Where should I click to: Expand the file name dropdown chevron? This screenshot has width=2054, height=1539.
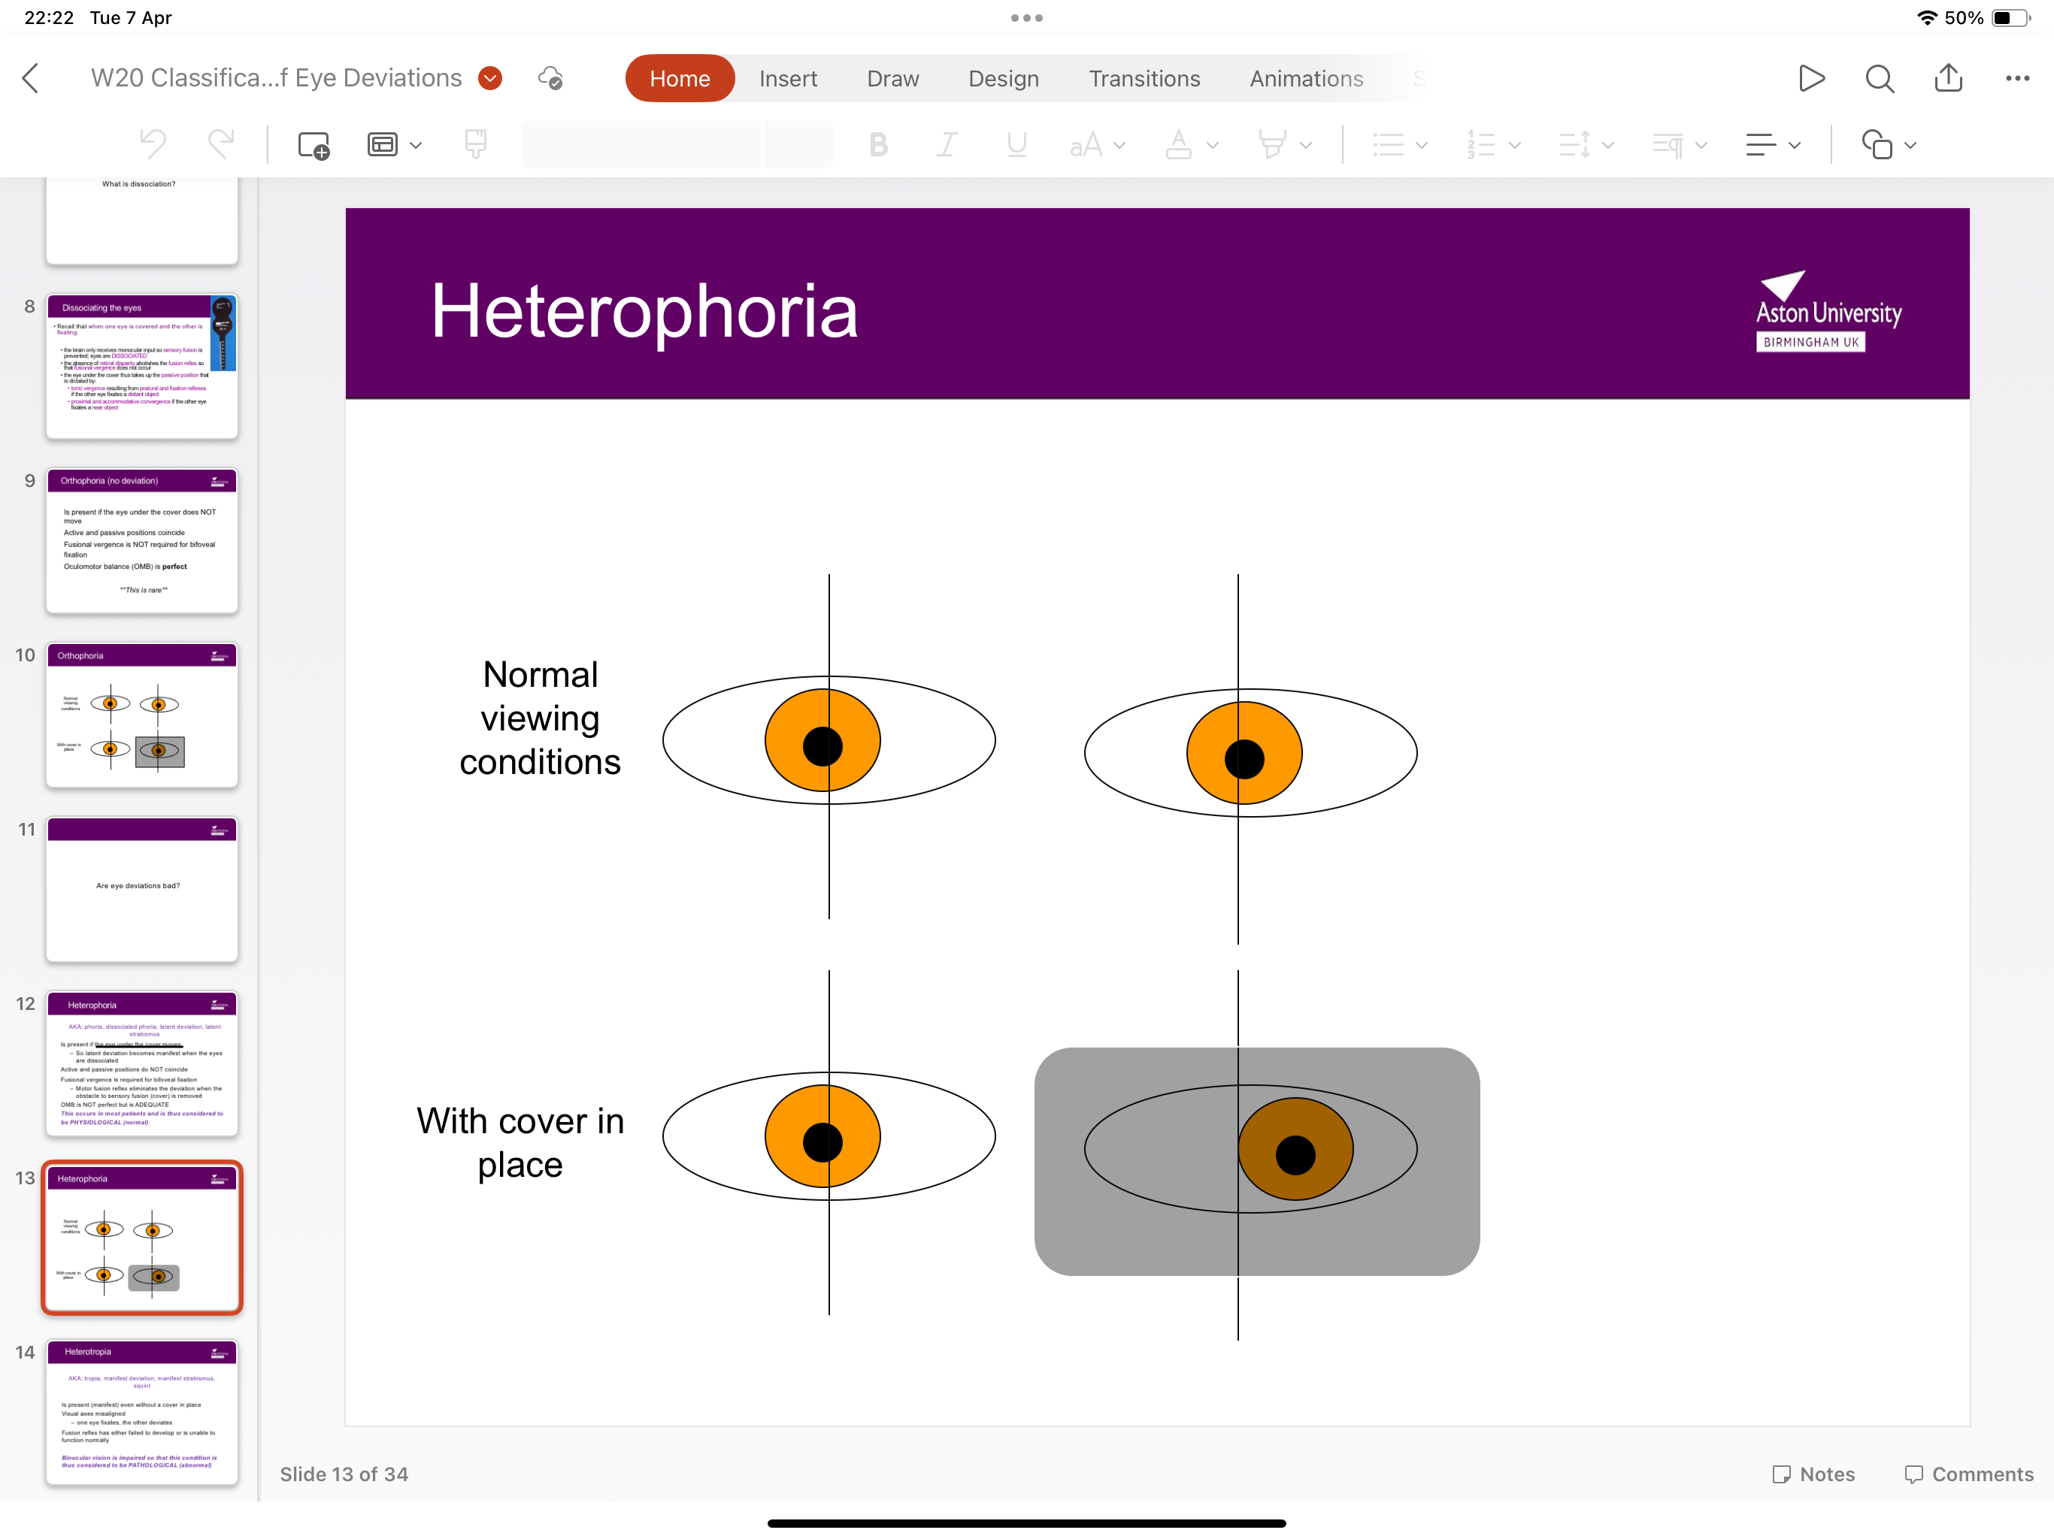coord(490,78)
